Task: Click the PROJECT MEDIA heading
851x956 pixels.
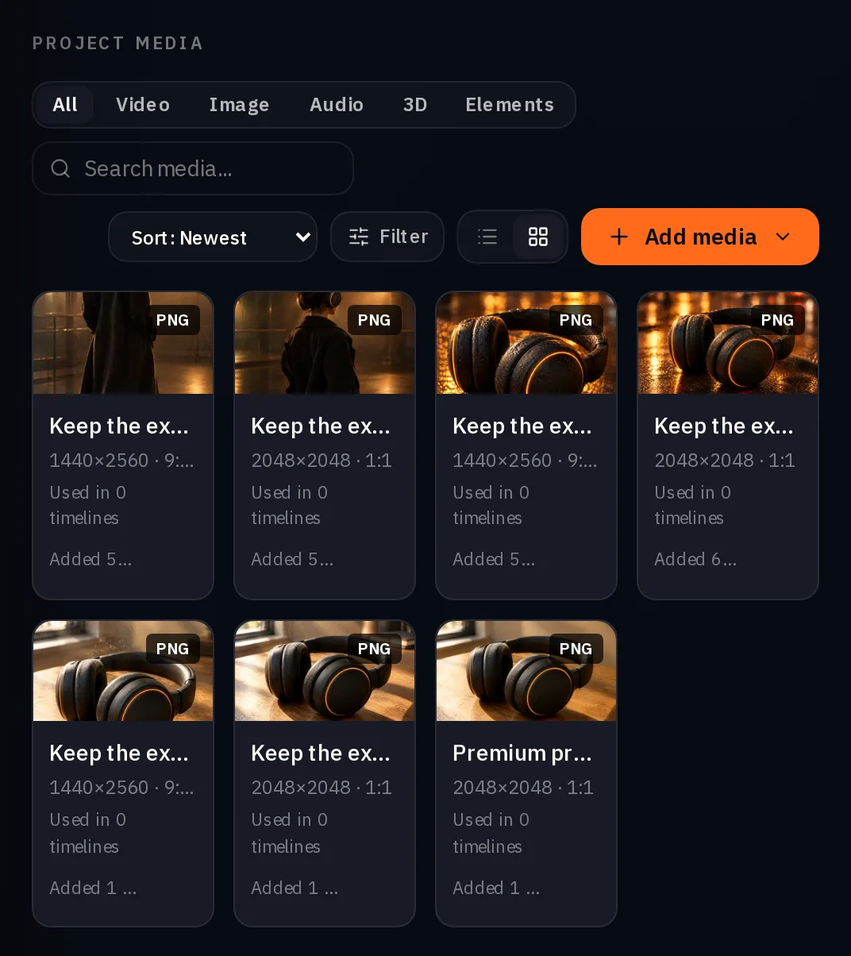Action: pyautogui.click(x=117, y=43)
